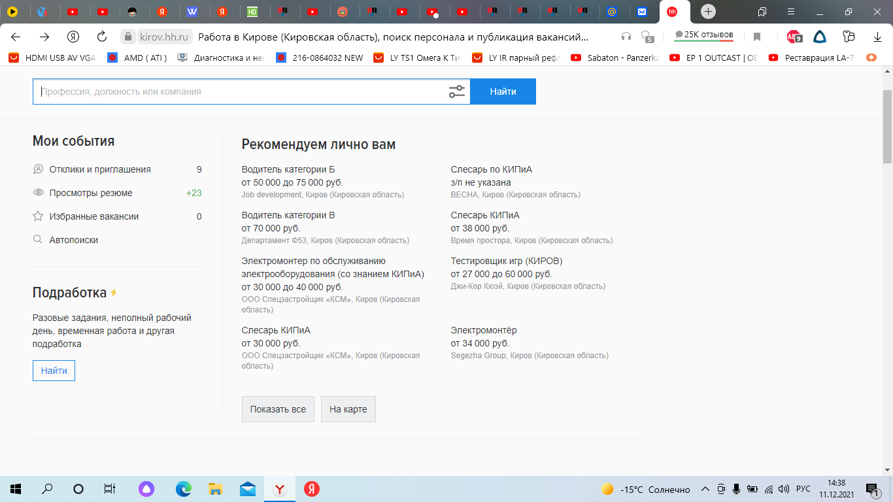Switch to the HD tab
This screenshot has height=502, width=893.
pos(253,12)
